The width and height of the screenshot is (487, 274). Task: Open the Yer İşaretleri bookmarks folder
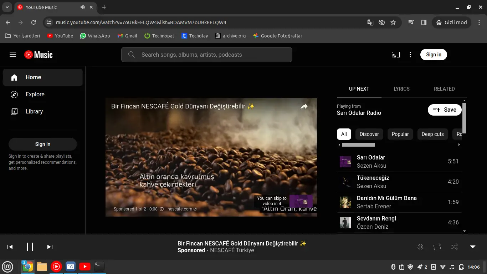point(22,36)
